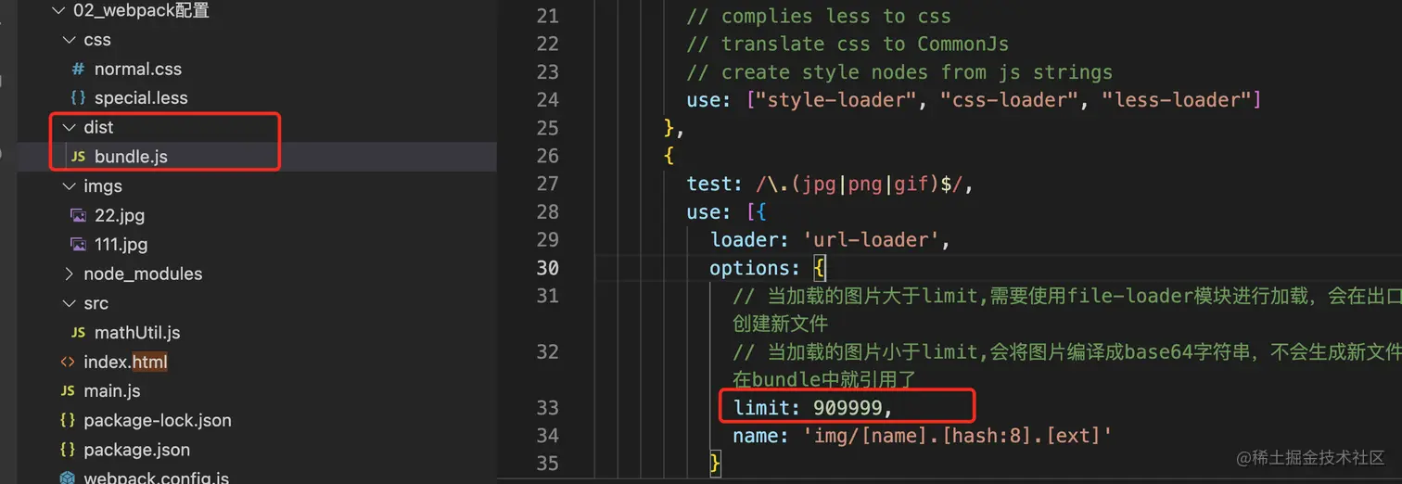The height and width of the screenshot is (484, 1402).
Task: Click the test regex /\.(jpg|png|gif)$/
Action: tap(860, 184)
